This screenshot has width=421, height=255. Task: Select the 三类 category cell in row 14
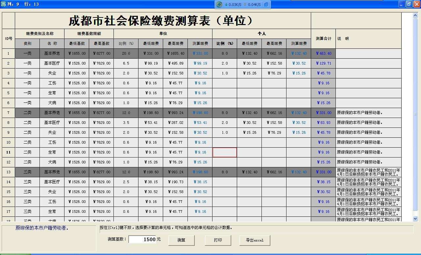coord(27,182)
